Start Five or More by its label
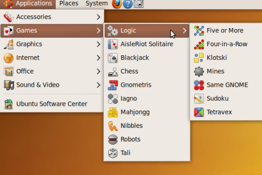Image resolution: width=262 pixels, height=175 pixels. pos(225,31)
